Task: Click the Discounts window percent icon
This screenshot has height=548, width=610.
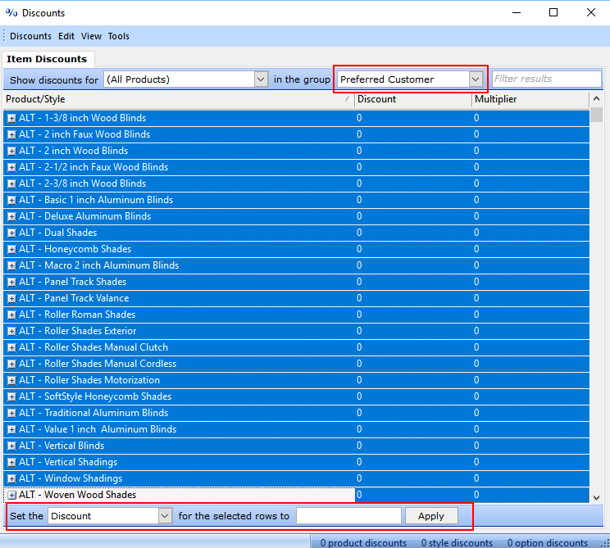Action: (11, 12)
